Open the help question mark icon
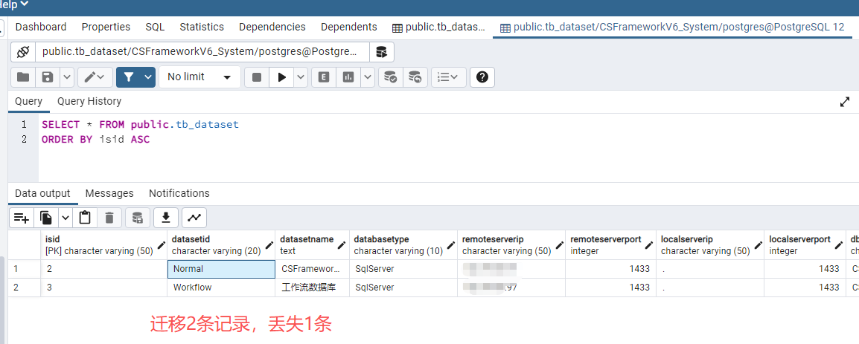 coord(482,77)
